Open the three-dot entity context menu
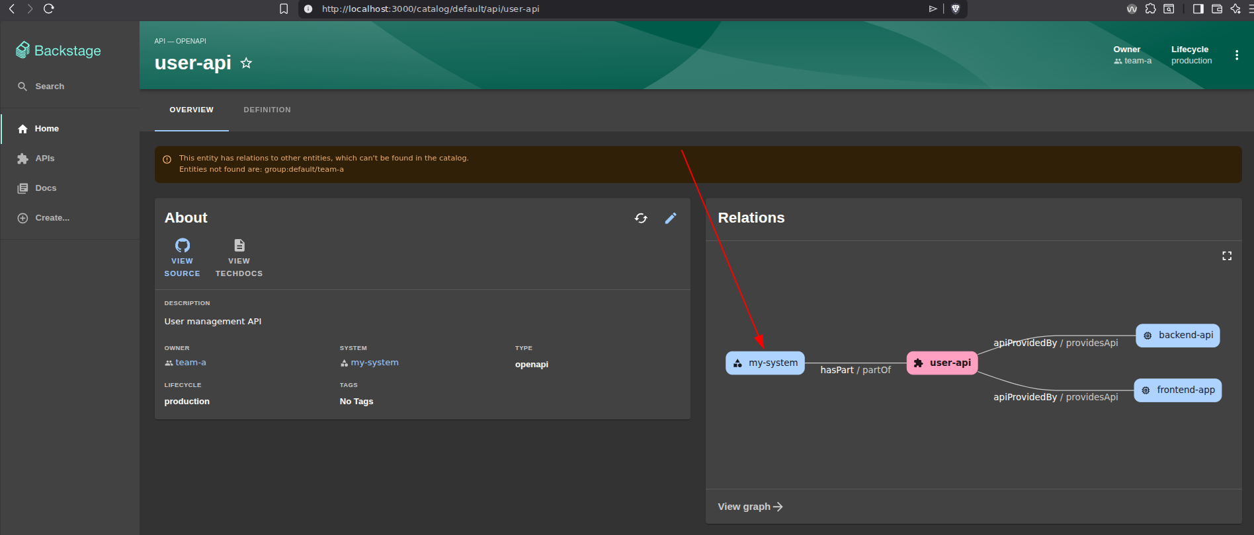 point(1237,55)
